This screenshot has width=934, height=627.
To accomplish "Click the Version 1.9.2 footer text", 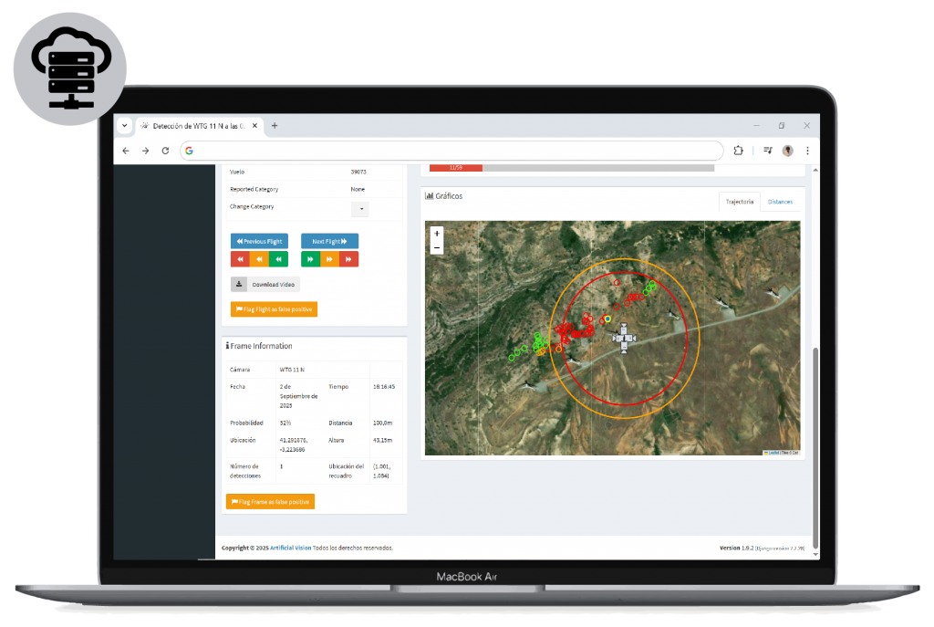I will click(736, 548).
